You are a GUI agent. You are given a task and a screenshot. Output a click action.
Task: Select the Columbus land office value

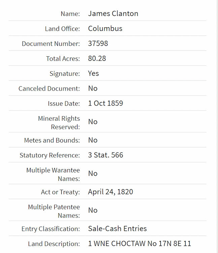105,29
